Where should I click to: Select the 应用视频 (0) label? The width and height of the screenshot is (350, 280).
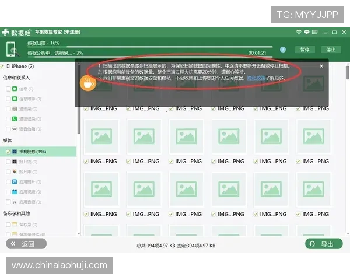click(x=30, y=192)
